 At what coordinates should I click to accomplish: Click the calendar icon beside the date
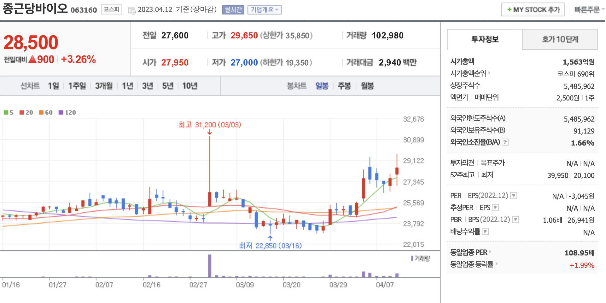point(132,10)
